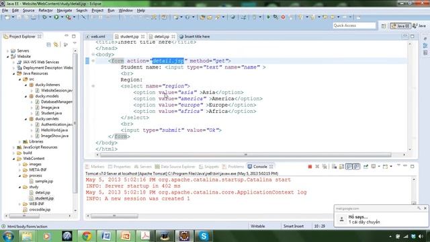Click Collapse All in Project Explorer
This screenshot has width=430, height=242.
[48, 44]
